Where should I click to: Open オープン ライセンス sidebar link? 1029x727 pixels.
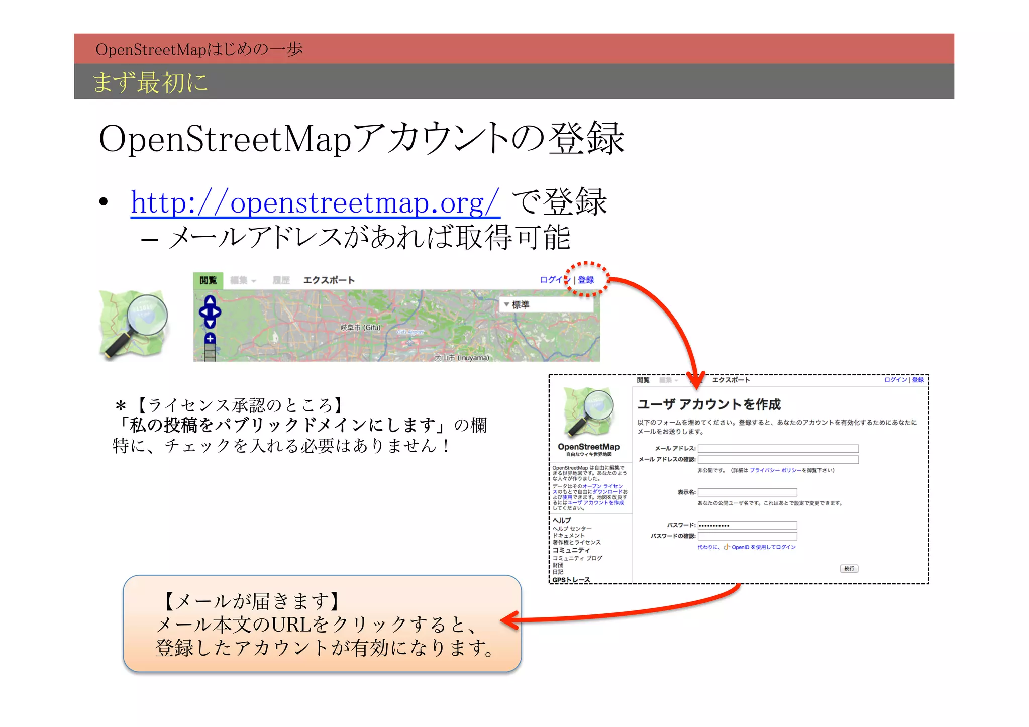tap(602, 486)
